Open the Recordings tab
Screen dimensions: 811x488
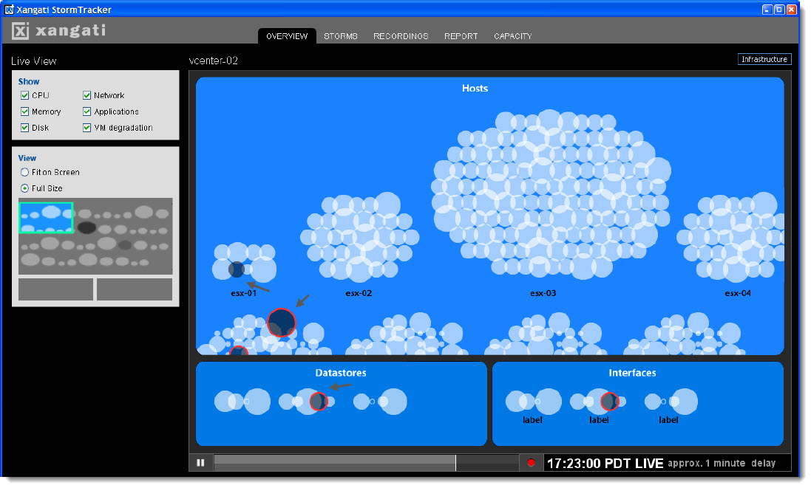(401, 36)
